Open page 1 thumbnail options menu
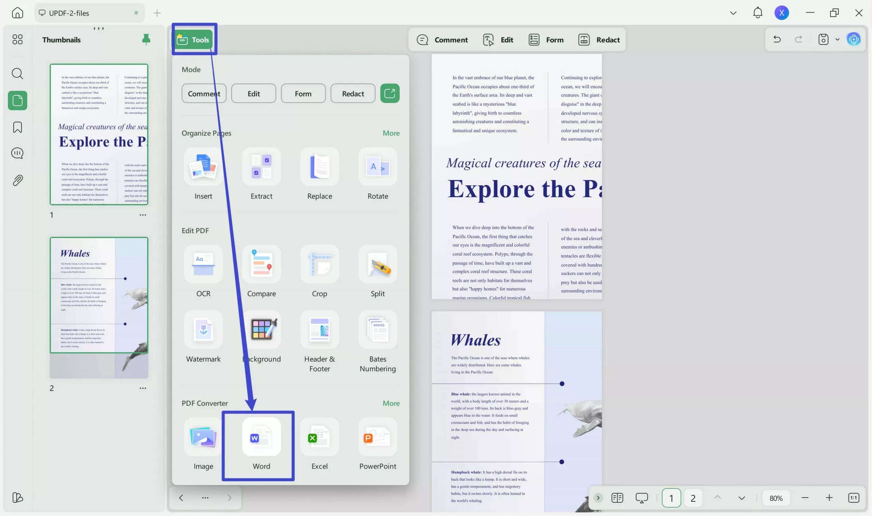872x516 pixels. 143,215
